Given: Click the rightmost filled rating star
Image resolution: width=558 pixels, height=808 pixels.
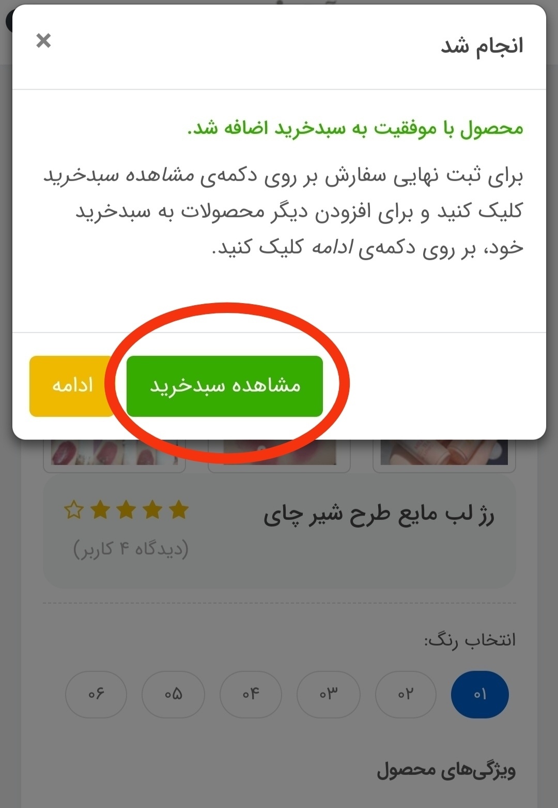Looking at the screenshot, I should click(179, 510).
